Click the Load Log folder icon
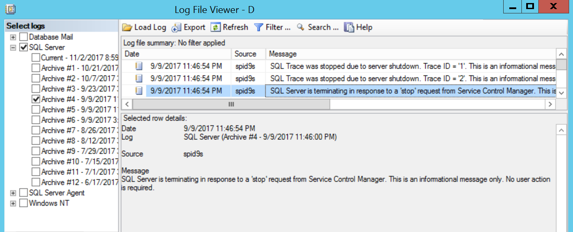The width and height of the screenshot is (573, 232). (127, 27)
